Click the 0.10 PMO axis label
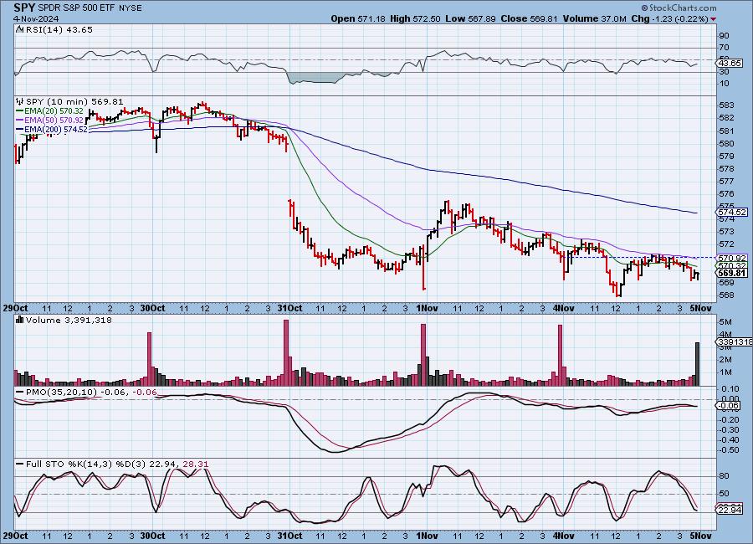 [x=730, y=389]
